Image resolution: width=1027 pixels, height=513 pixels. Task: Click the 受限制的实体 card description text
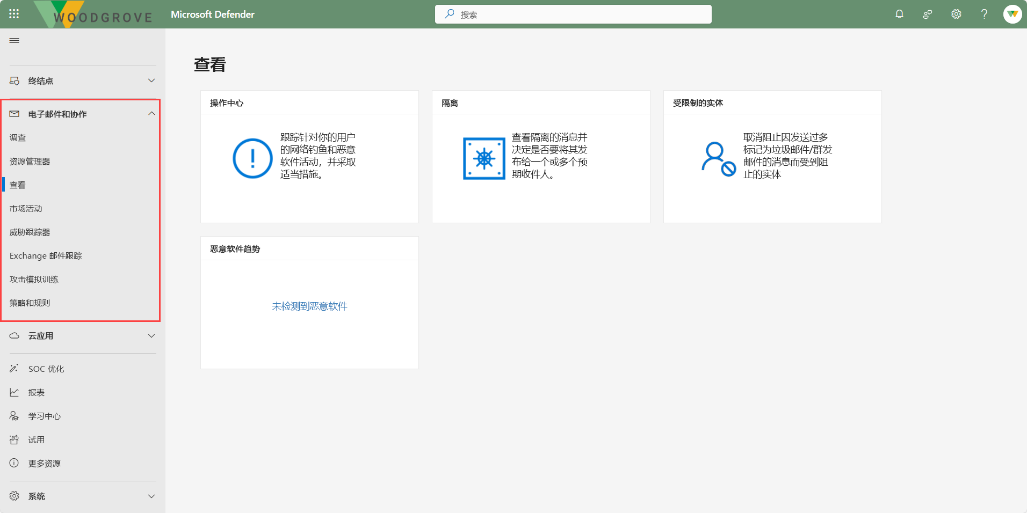(x=787, y=156)
